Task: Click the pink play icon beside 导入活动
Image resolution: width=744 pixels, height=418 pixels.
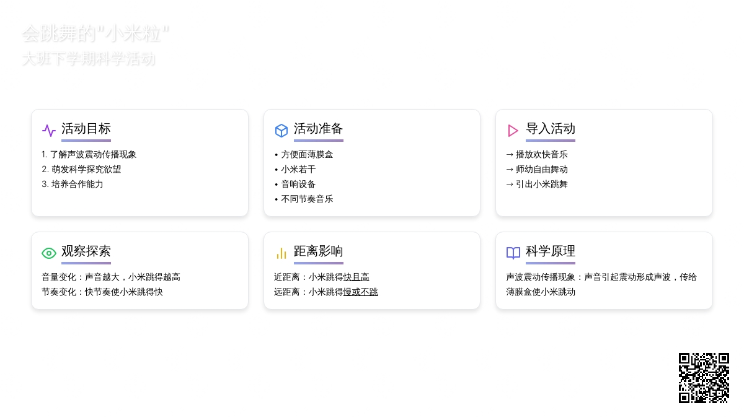Action: tap(513, 131)
